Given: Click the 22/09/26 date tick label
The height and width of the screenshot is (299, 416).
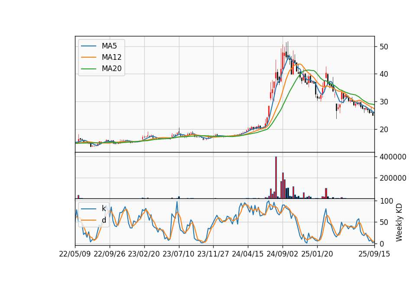Looking at the screenshot, I should pyautogui.click(x=110, y=254).
